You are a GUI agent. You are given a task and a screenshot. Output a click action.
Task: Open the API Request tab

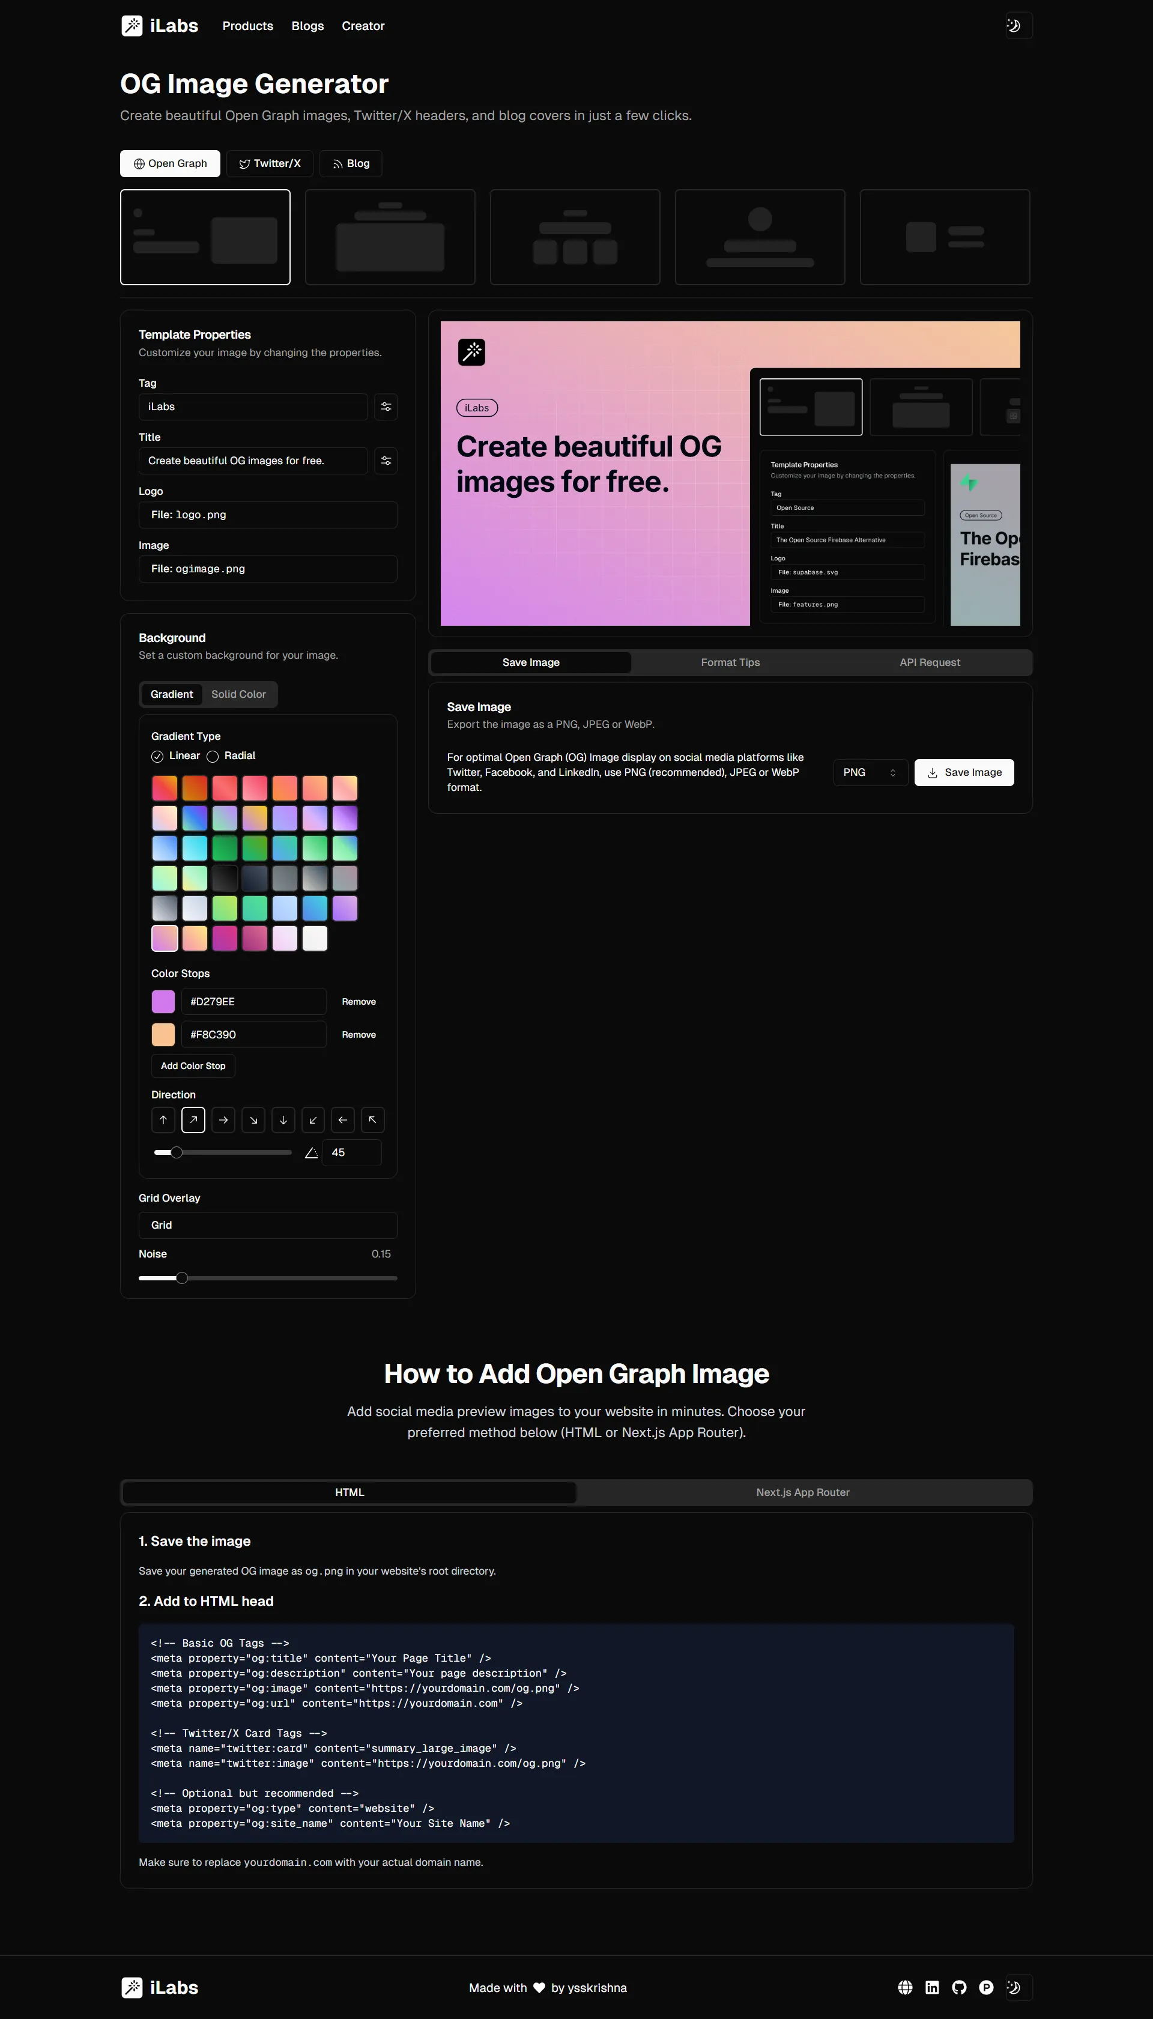930,663
